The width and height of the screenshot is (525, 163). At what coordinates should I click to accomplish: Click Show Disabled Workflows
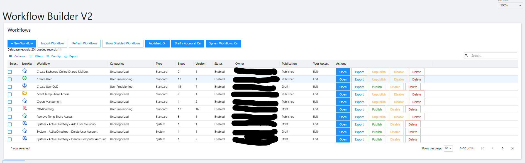[123, 44]
